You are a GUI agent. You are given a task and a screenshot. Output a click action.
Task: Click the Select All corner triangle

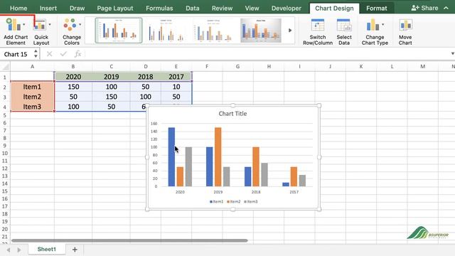(5, 67)
